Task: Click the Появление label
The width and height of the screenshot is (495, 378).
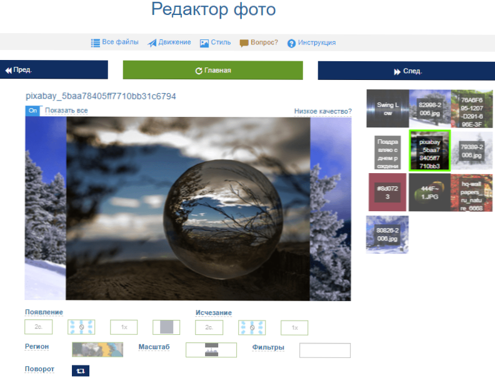Action: point(44,312)
